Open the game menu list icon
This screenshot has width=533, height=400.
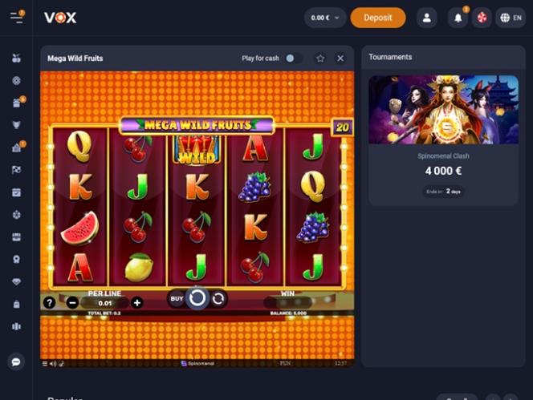click(44, 364)
